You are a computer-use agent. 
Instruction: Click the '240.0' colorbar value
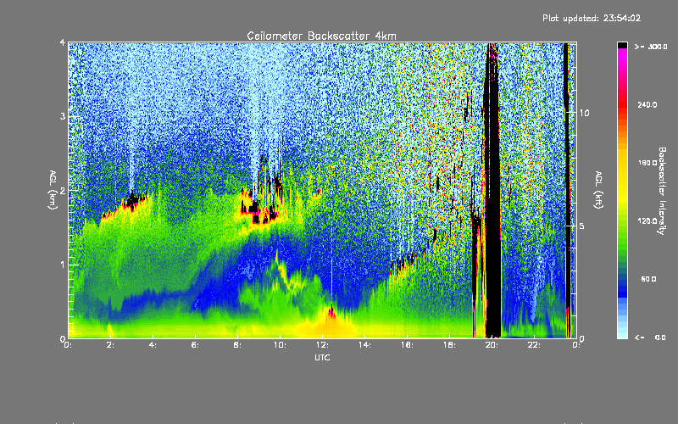tap(647, 104)
